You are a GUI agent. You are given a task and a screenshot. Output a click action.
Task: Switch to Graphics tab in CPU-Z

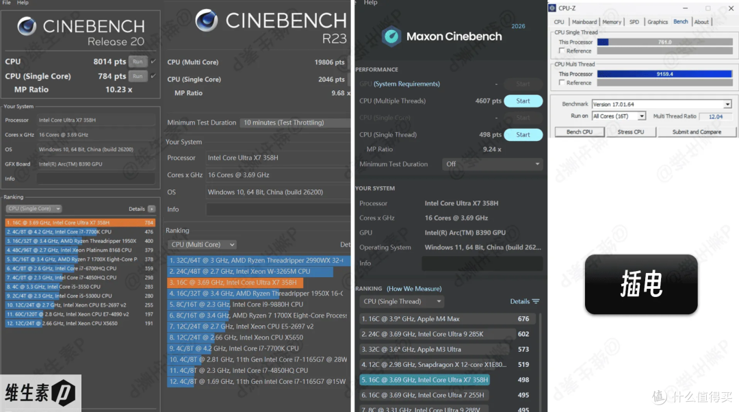pos(658,22)
